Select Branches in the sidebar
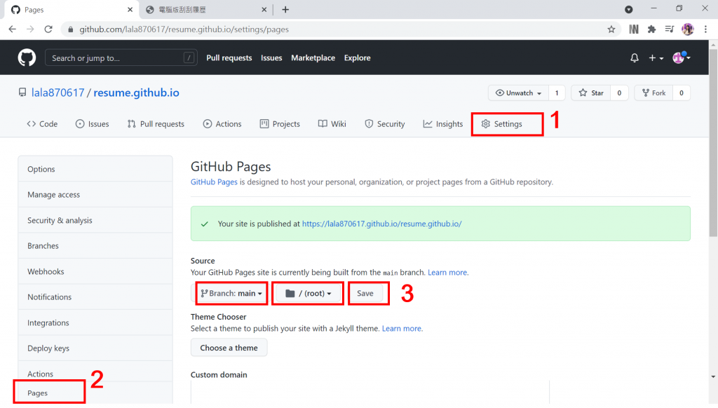718x408 pixels. click(x=95, y=246)
